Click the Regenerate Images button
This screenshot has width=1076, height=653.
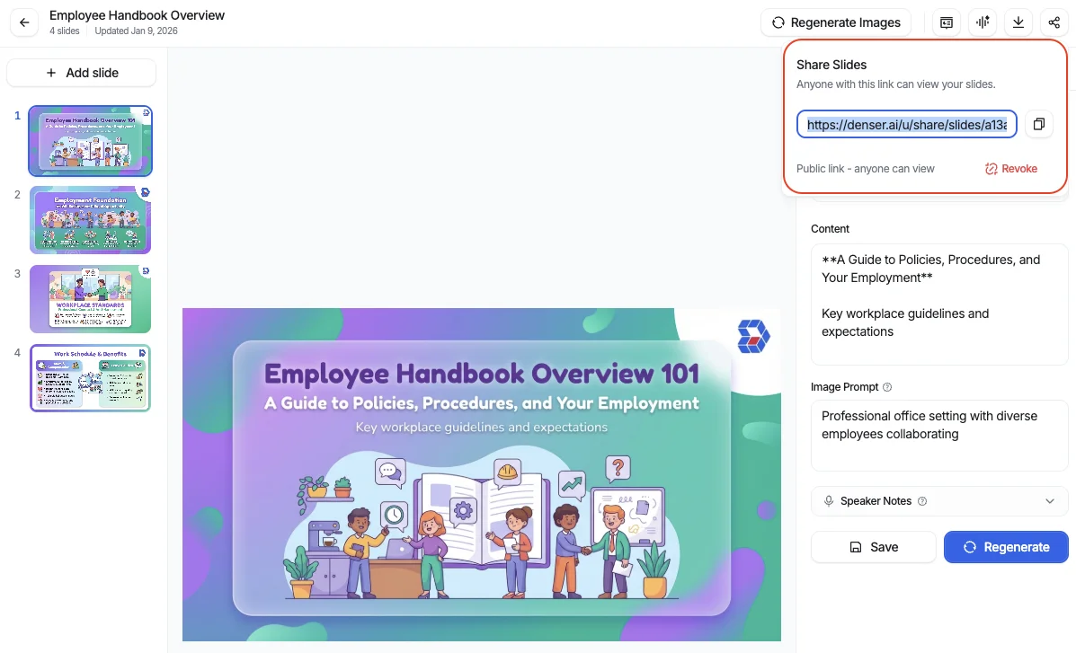coord(836,22)
